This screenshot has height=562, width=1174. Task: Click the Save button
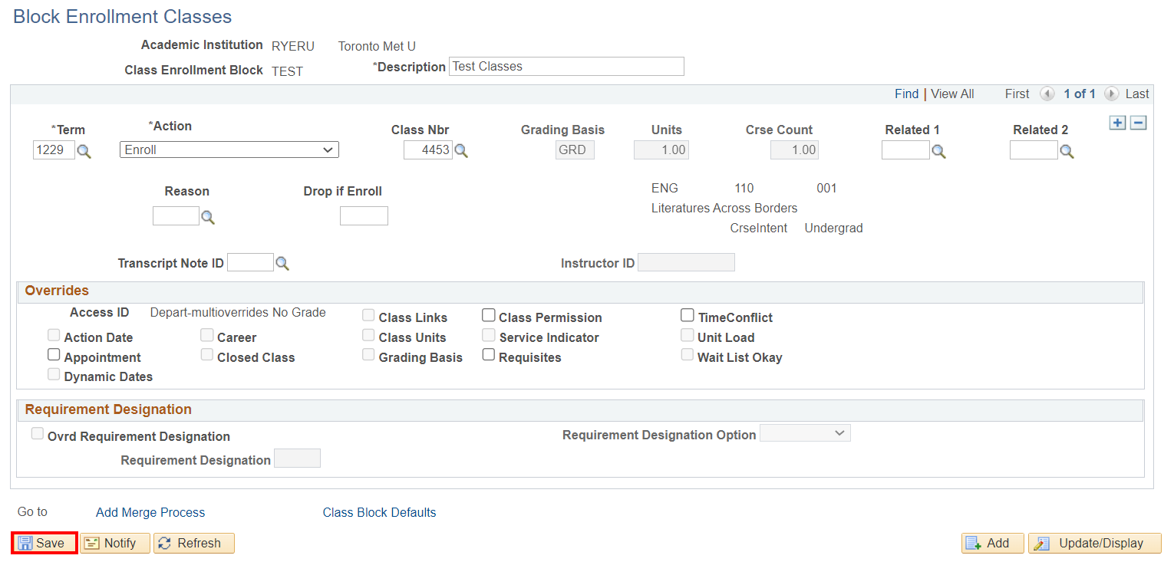[x=44, y=543]
